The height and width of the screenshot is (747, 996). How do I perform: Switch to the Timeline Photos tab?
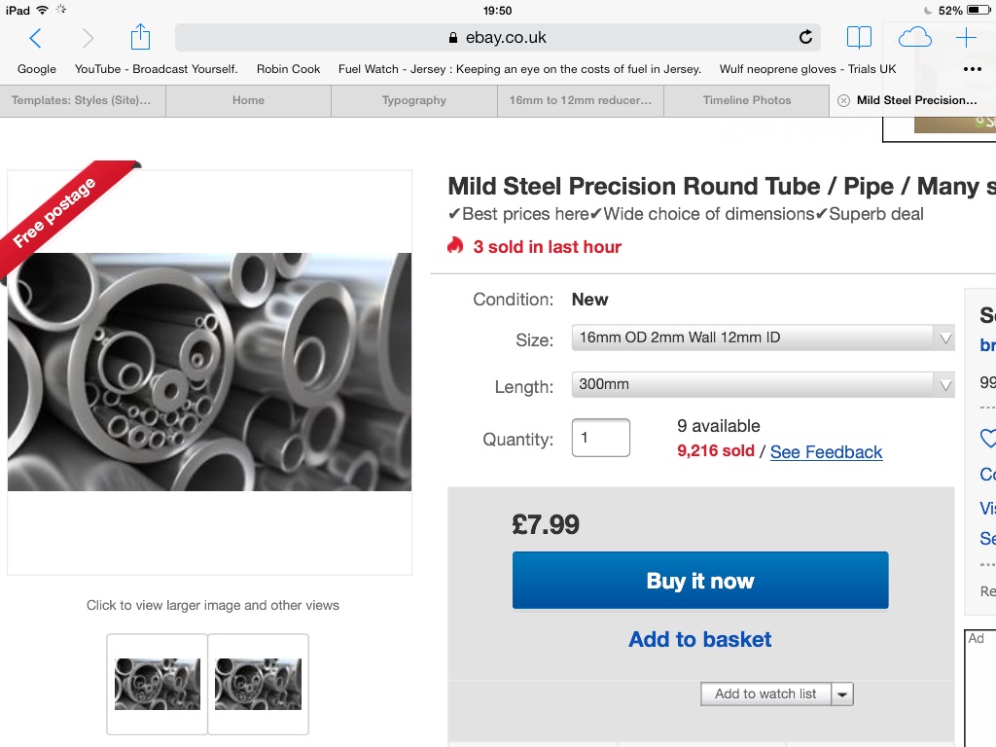tap(747, 100)
